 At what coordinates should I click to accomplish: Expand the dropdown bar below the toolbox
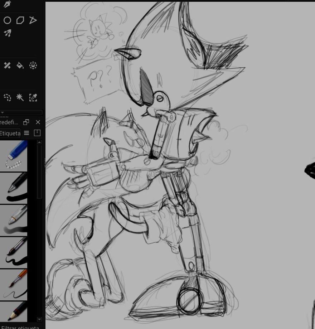pyautogui.click(x=21, y=112)
